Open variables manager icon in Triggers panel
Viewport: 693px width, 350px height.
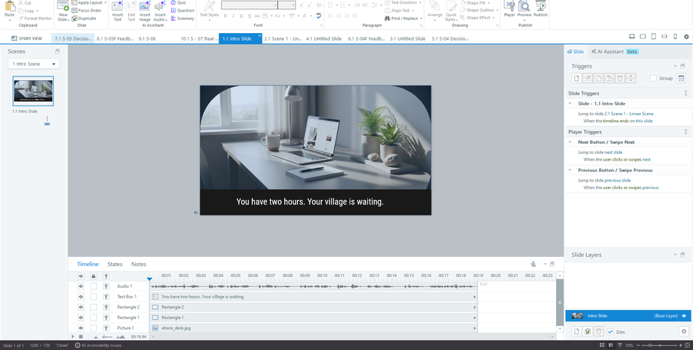(681, 78)
